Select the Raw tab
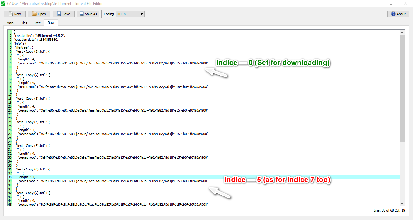This screenshot has width=413, height=220. (x=50, y=23)
